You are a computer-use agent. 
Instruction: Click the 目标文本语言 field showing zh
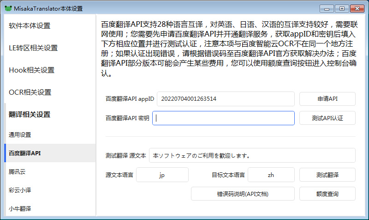point(271,175)
